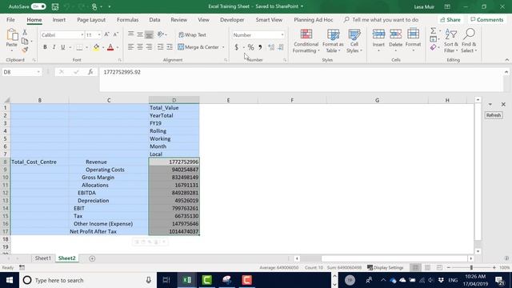Toggle Bottom Align vertical alignment
This screenshot has width=512, height=288.
click(149, 34)
